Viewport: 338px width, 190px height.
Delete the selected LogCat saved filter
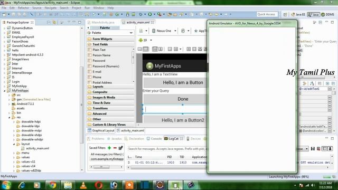tap(115, 148)
